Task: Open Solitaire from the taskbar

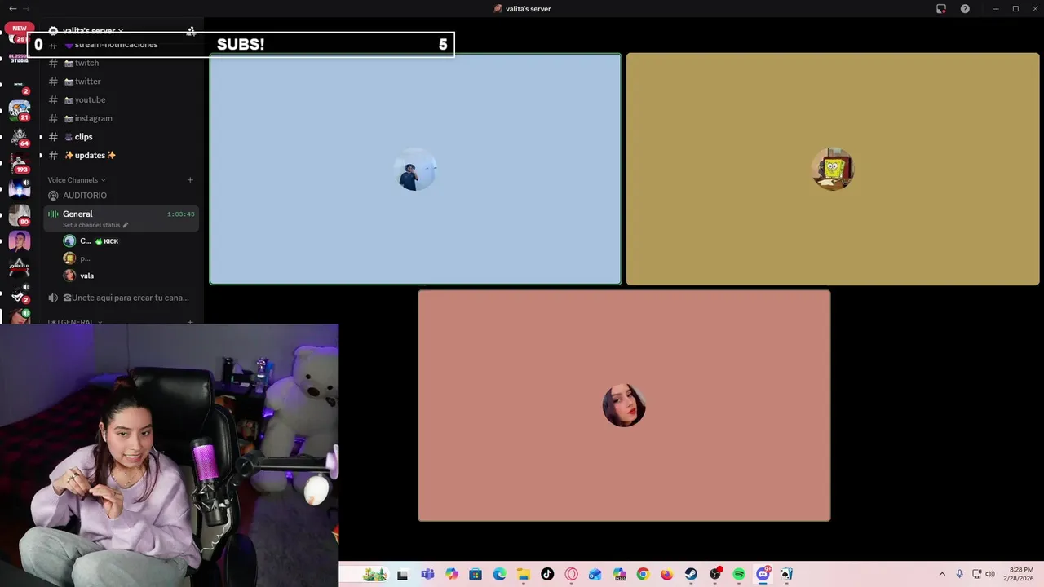Action: tap(787, 574)
